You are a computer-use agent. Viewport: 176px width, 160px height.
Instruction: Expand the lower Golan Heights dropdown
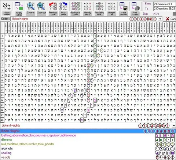pos(174,126)
